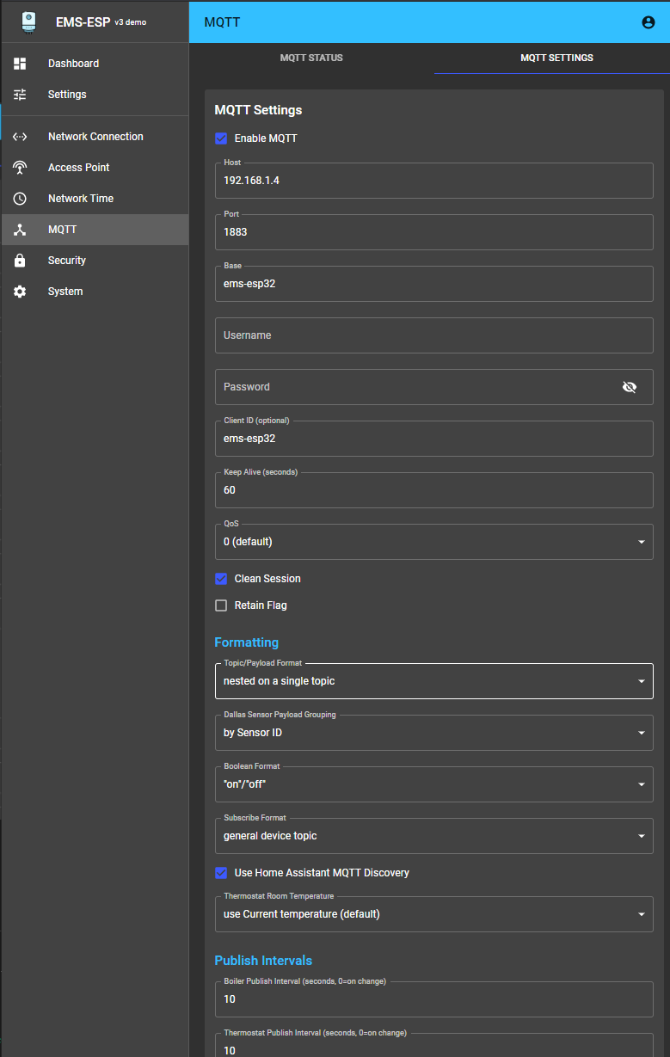Image resolution: width=670 pixels, height=1057 pixels.
Task: Click the EMS-ESP title in header
Action: pyautogui.click(x=83, y=22)
